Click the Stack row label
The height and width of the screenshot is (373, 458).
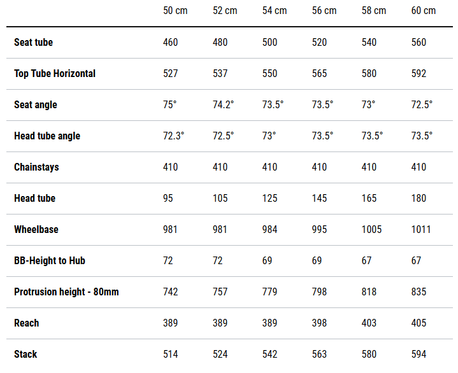tap(25, 355)
